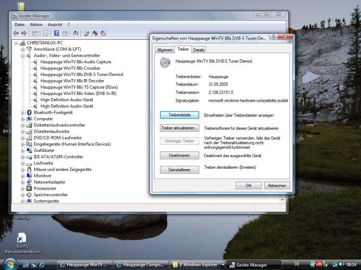Click the Update driver software toolbar icon
361x270 pixels.
(x=87, y=33)
